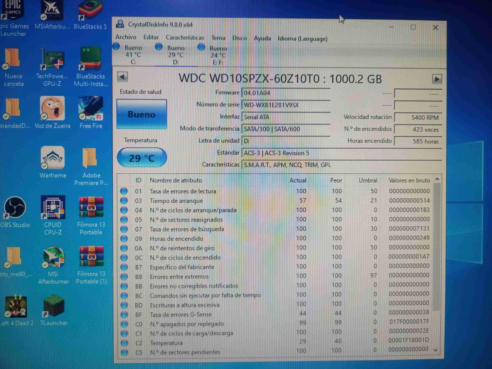Click status circle for attribute C2 Temperatura
Image resolution: width=492 pixels, height=369 pixels.
coord(124,342)
